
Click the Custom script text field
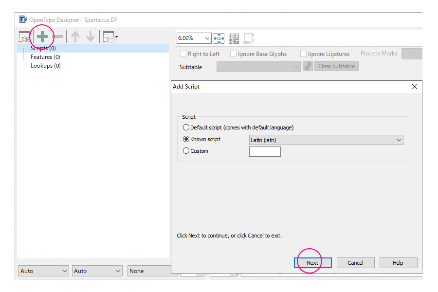[x=265, y=151]
